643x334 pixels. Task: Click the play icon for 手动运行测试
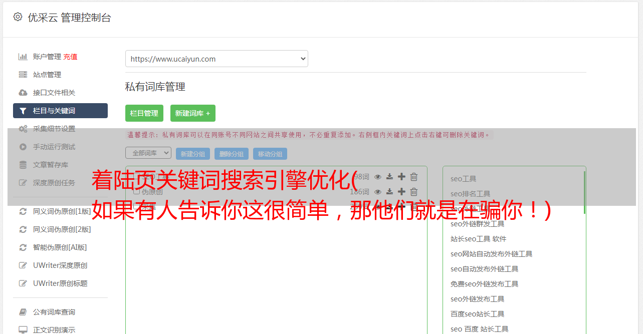point(23,147)
